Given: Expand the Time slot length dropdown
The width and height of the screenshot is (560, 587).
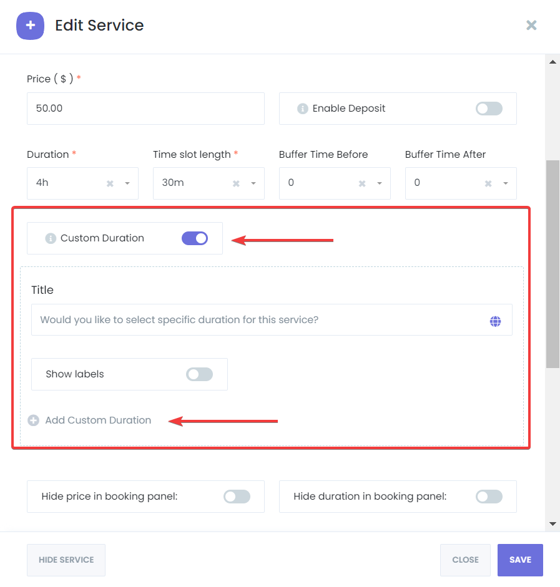Looking at the screenshot, I should [x=253, y=183].
